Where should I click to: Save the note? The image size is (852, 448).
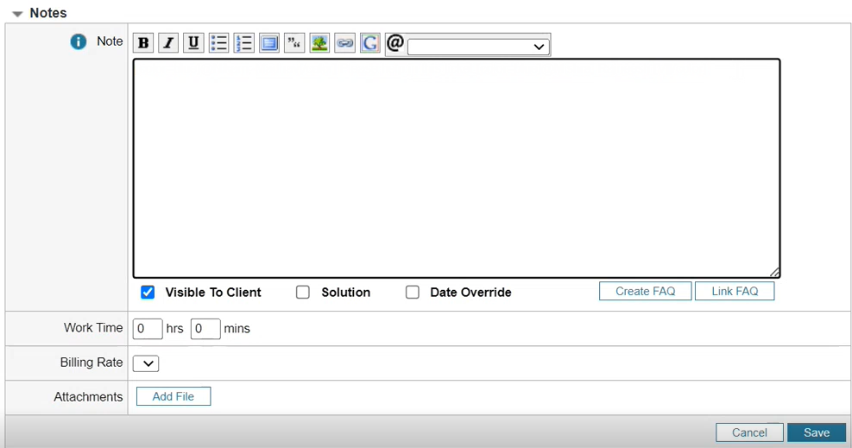pyautogui.click(x=816, y=432)
